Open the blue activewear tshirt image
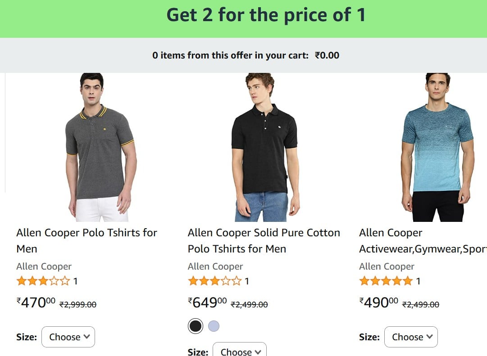Image resolution: width=487 pixels, height=356 pixels. click(x=437, y=148)
